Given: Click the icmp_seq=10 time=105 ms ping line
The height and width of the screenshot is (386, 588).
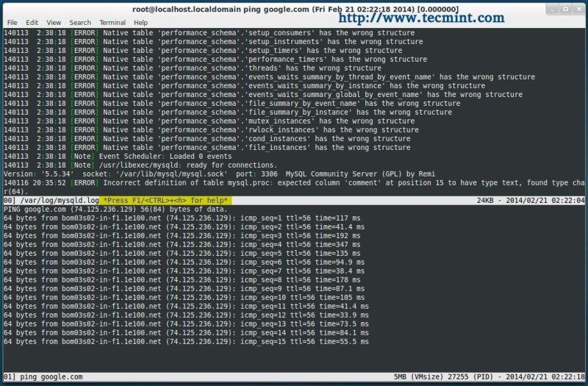Looking at the screenshot, I should [x=184, y=298].
